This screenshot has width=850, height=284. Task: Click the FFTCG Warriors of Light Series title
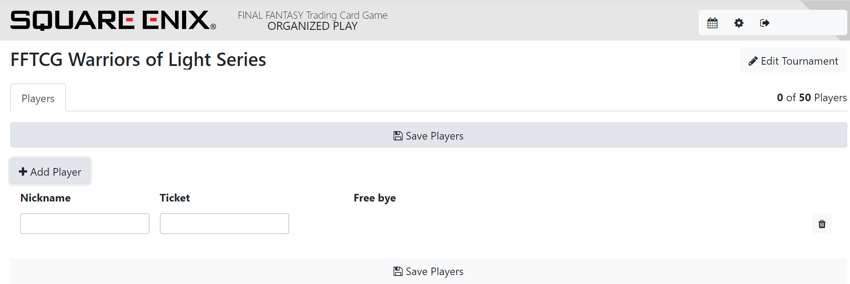point(138,60)
